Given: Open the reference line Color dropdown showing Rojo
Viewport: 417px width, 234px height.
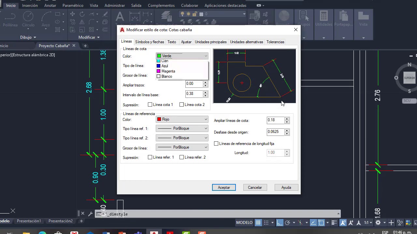Looking at the screenshot, I should (x=182, y=119).
